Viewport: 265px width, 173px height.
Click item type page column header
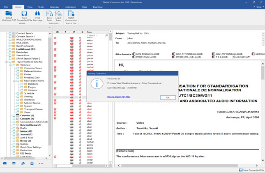pyautogui.click(x=74, y=32)
